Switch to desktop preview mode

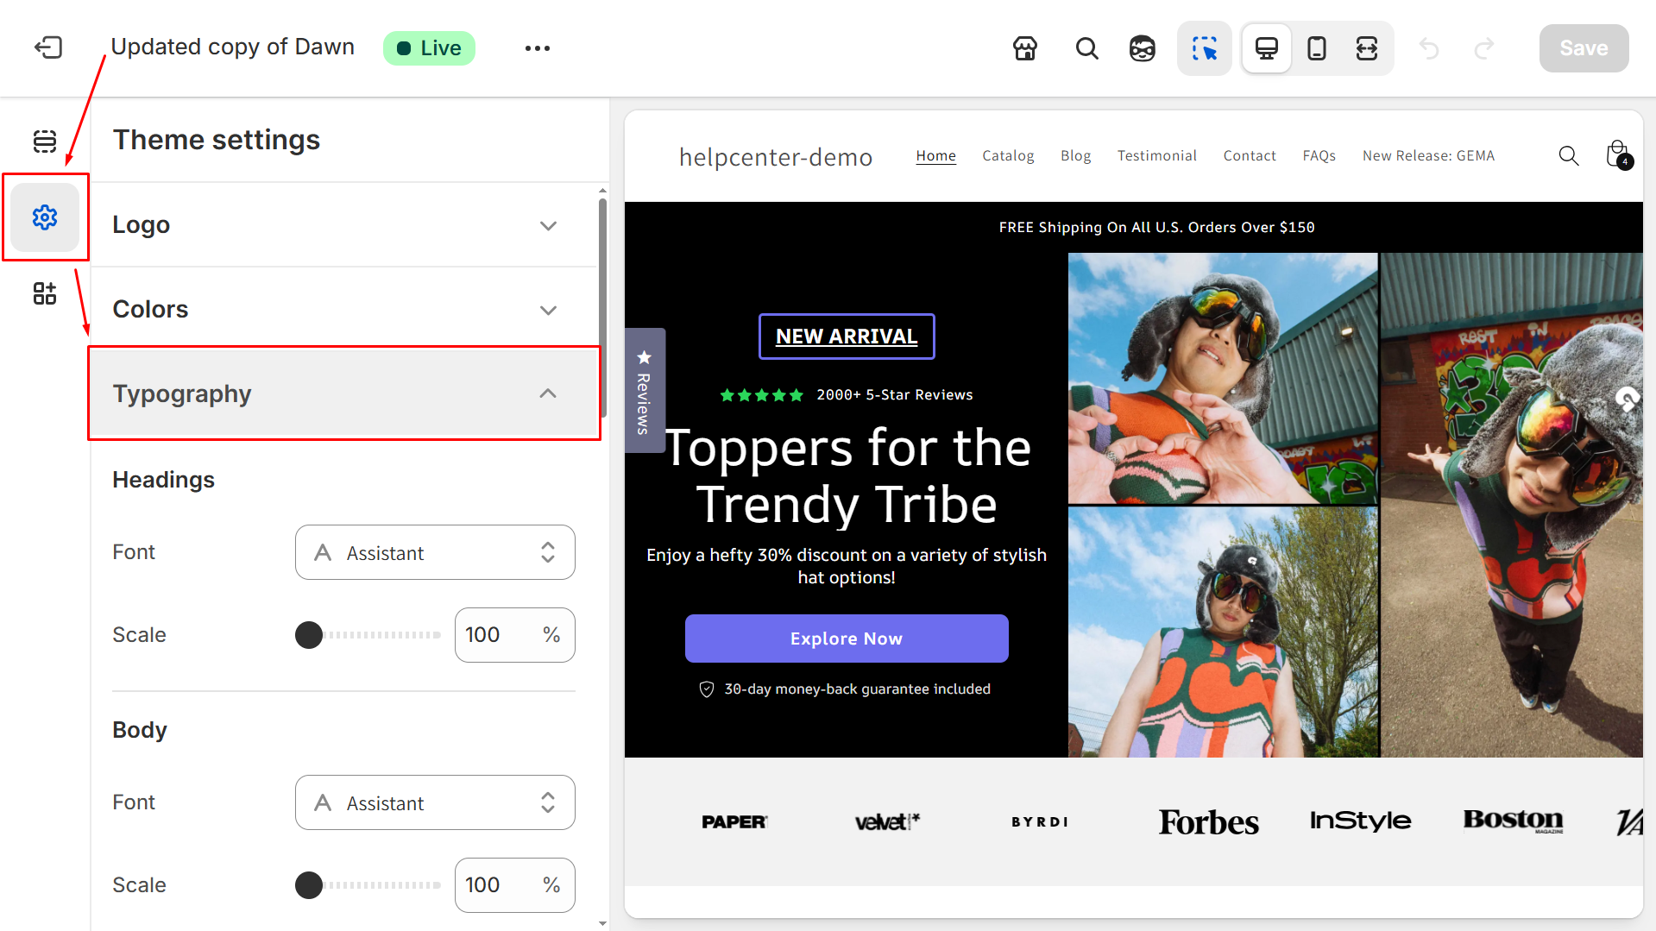pyautogui.click(x=1266, y=48)
